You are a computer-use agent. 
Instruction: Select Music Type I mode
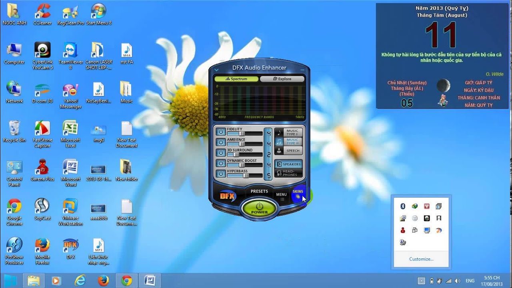pos(288,132)
